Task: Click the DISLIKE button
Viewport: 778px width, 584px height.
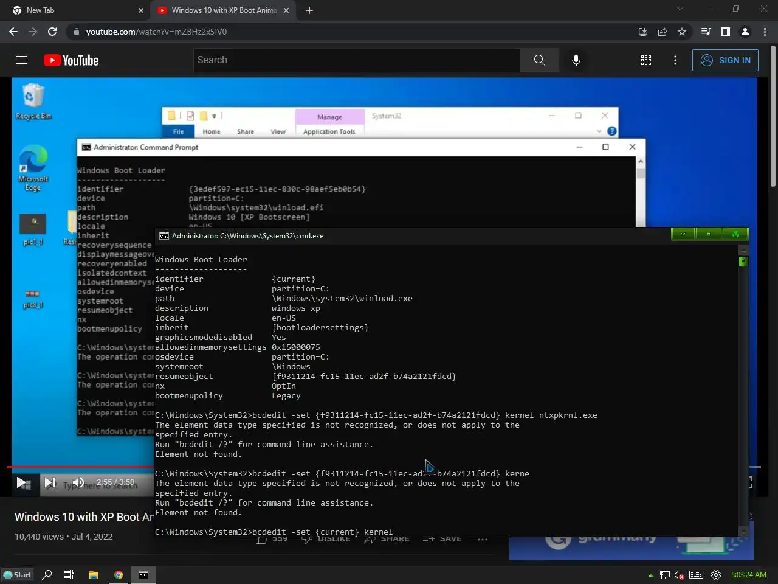Action: [x=326, y=539]
